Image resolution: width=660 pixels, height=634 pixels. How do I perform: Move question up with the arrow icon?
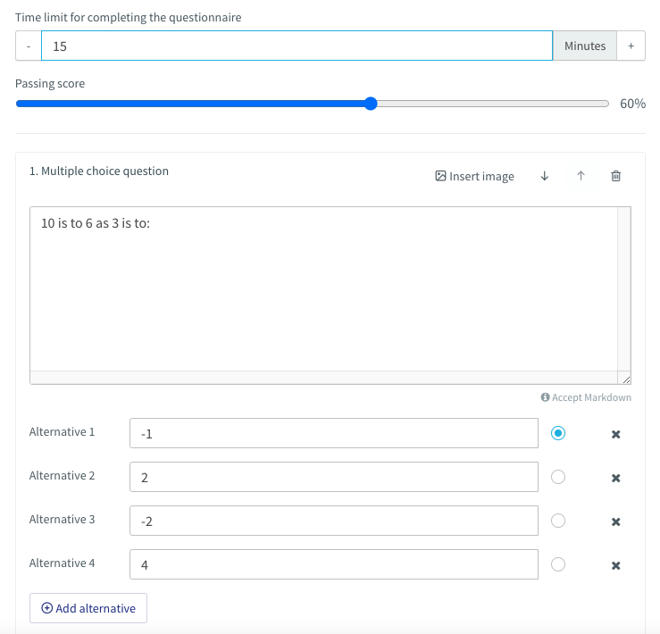coord(581,176)
